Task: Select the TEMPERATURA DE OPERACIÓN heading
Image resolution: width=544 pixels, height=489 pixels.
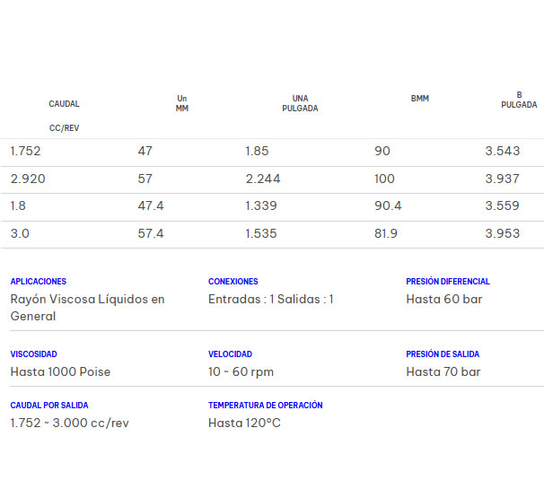Action: (x=266, y=406)
